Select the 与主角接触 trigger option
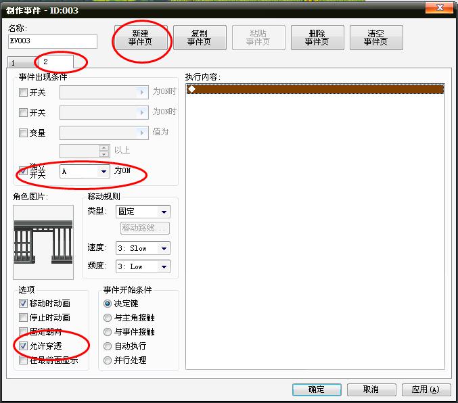458x403 pixels. pyautogui.click(x=108, y=318)
